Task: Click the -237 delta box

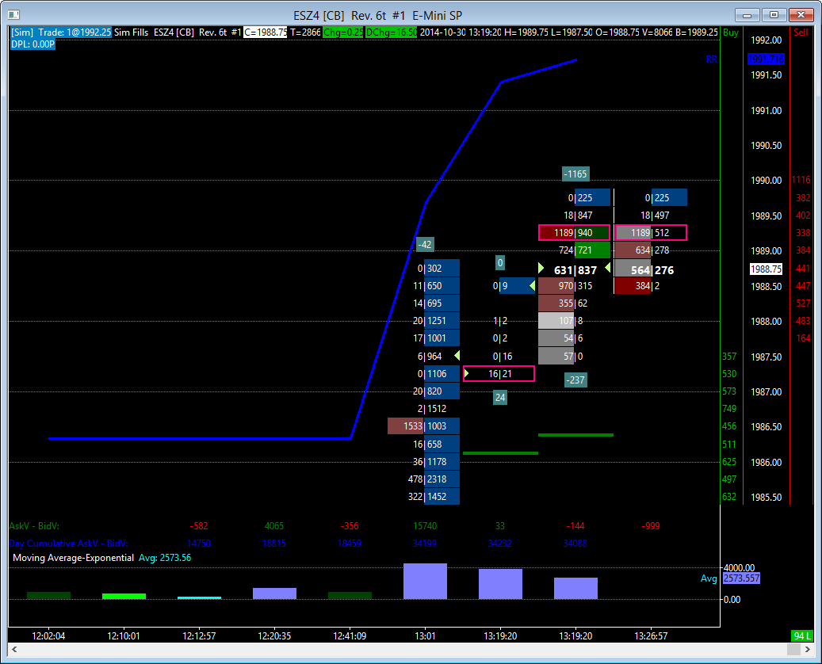Action: coord(575,380)
